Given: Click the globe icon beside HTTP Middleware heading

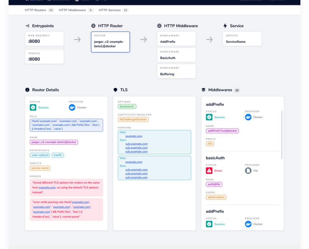Looking at the screenshot, I should point(159,26).
